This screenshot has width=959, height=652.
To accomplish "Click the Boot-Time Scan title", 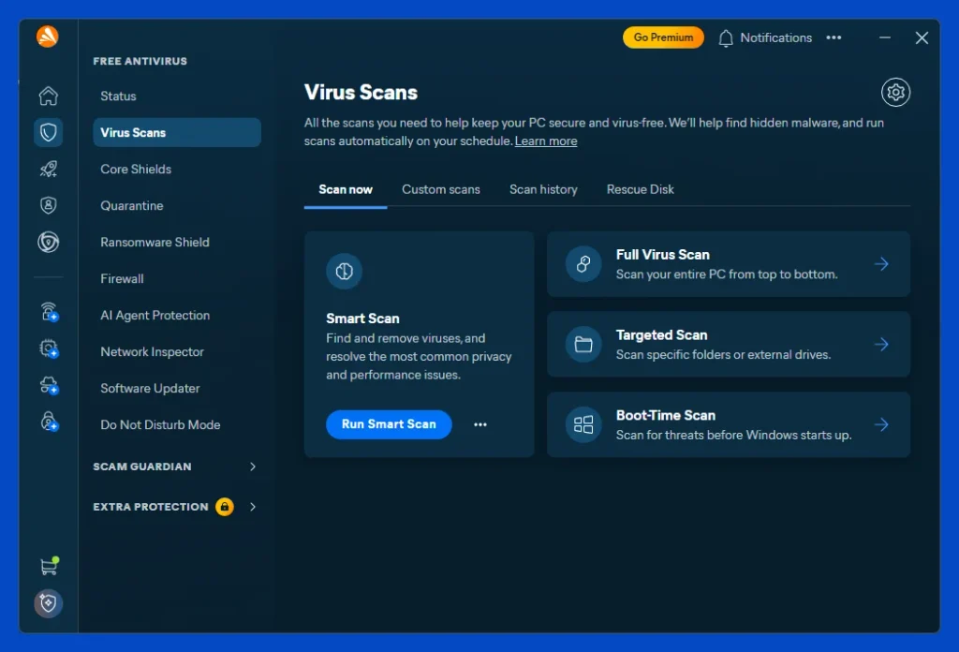I will [x=666, y=415].
